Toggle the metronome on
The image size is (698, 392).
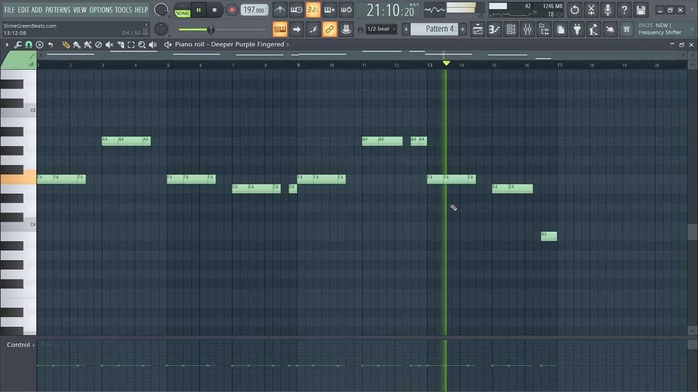pyautogui.click(x=280, y=9)
